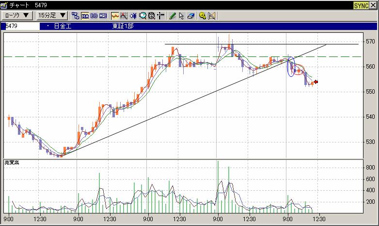Click the 530 price axis label
Screen dimensions: 379x226
coord(370,142)
